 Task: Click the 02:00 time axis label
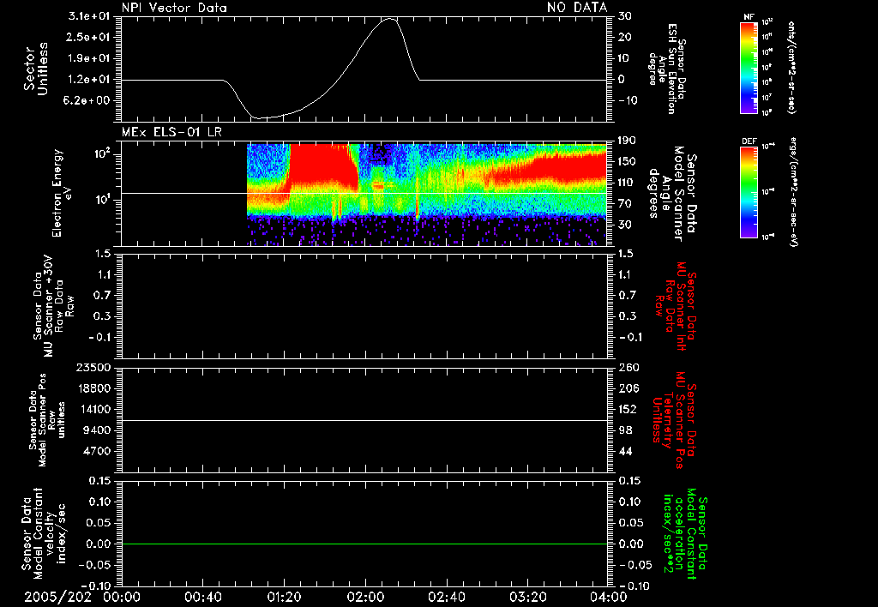pyautogui.click(x=365, y=597)
